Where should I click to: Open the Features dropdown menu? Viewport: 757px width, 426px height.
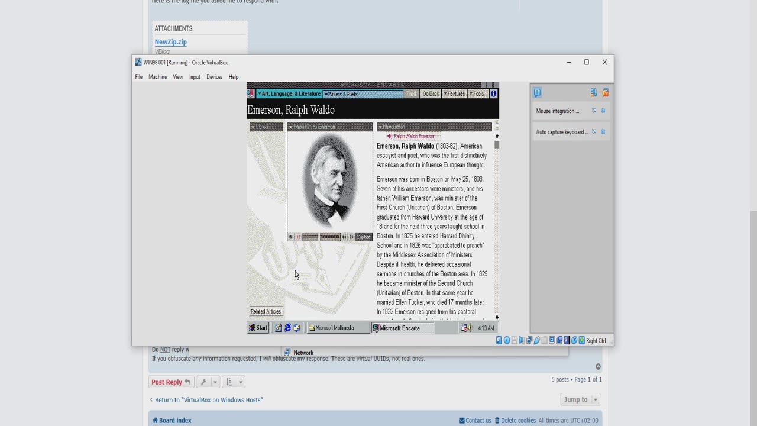point(454,93)
